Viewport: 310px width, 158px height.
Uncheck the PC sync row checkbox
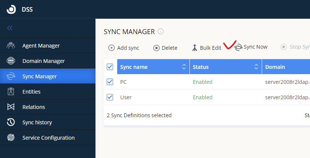click(110, 82)
